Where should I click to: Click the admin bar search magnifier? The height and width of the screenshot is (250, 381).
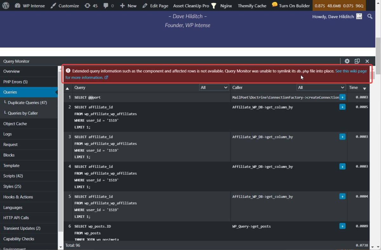click(370, 16)
